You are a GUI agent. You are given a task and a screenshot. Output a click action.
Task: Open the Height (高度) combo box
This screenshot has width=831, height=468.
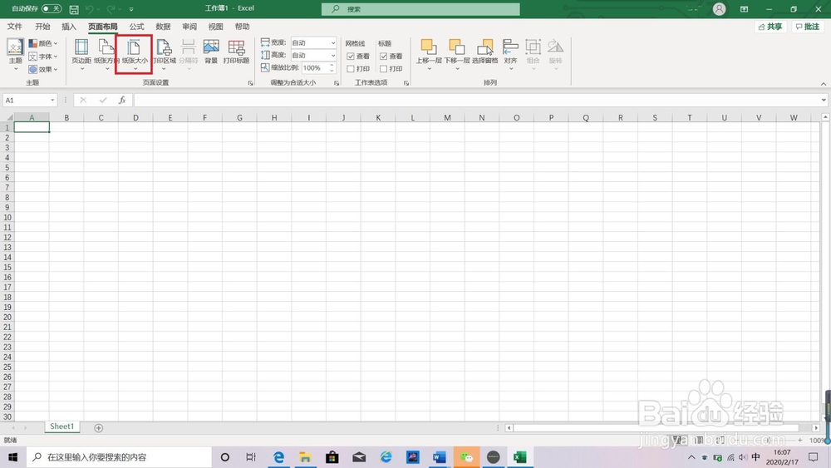tap(313, 55)
